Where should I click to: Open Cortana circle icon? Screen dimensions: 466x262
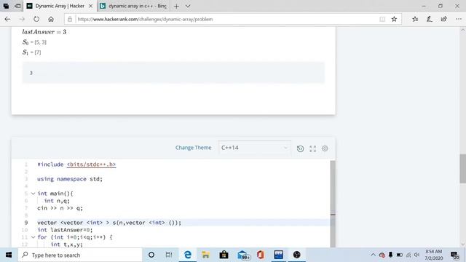pyautogui.click(x=151, y=255)
